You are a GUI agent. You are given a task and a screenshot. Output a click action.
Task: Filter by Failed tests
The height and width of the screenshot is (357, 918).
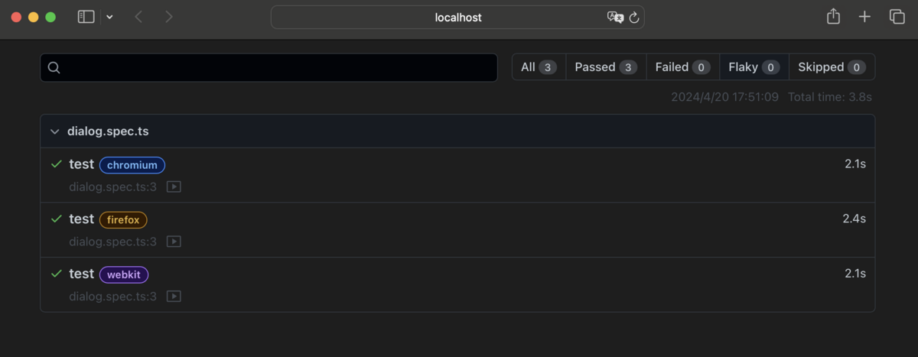click(682, 67)
